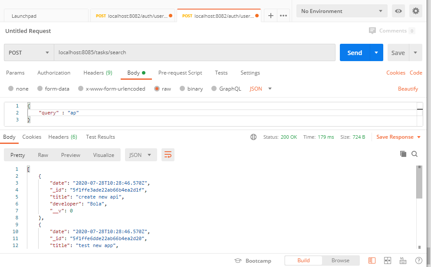Click the blue Send button
This screenshot has height=267, width=431.
[x=355, y=52]
